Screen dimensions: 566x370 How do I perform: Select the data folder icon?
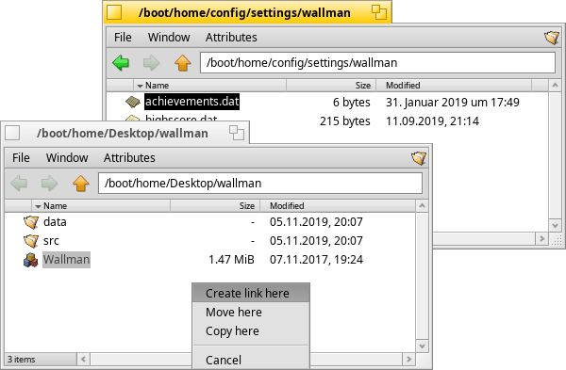(x=31, y=222)
